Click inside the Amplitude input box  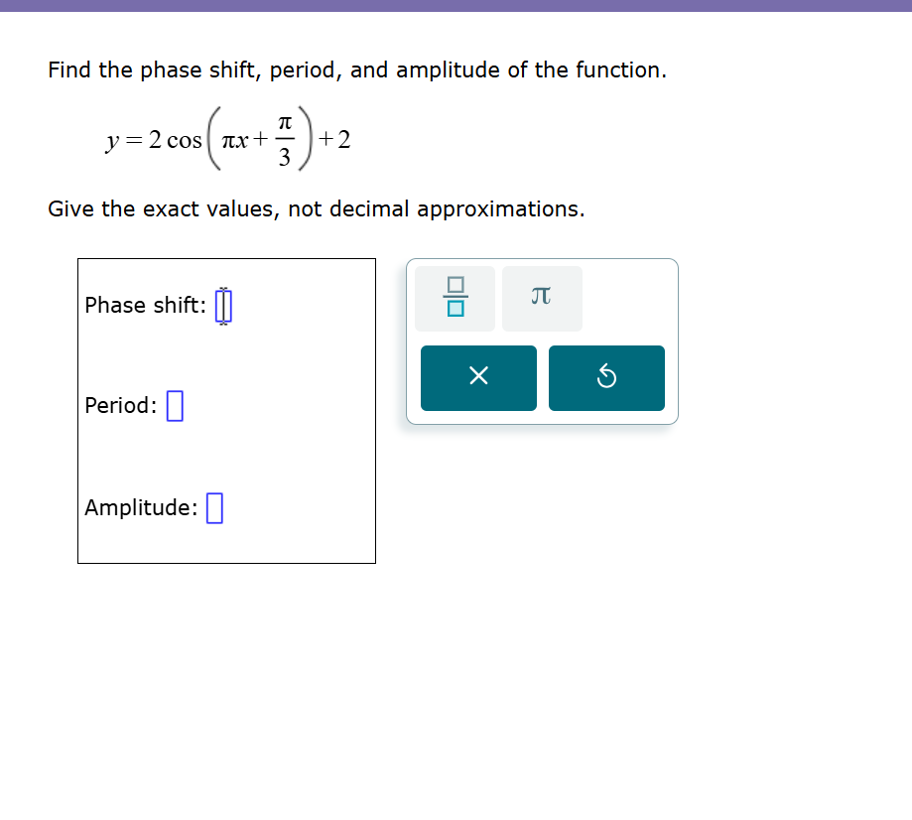coord(215,506)
